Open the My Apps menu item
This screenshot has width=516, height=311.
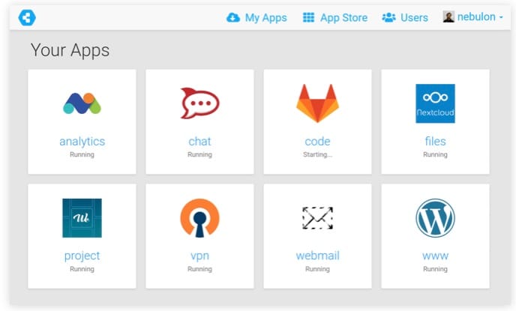click(256, 17)
